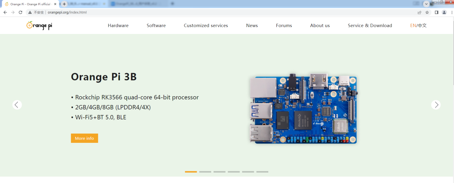Click the Orange Pi logo
This screenshot has height=183, width=454.
(39, 25)
